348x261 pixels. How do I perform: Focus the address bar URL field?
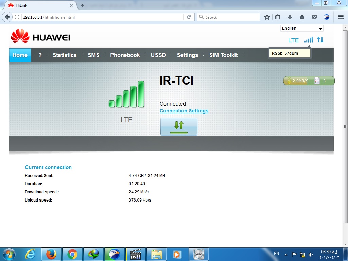coord(102,17)
